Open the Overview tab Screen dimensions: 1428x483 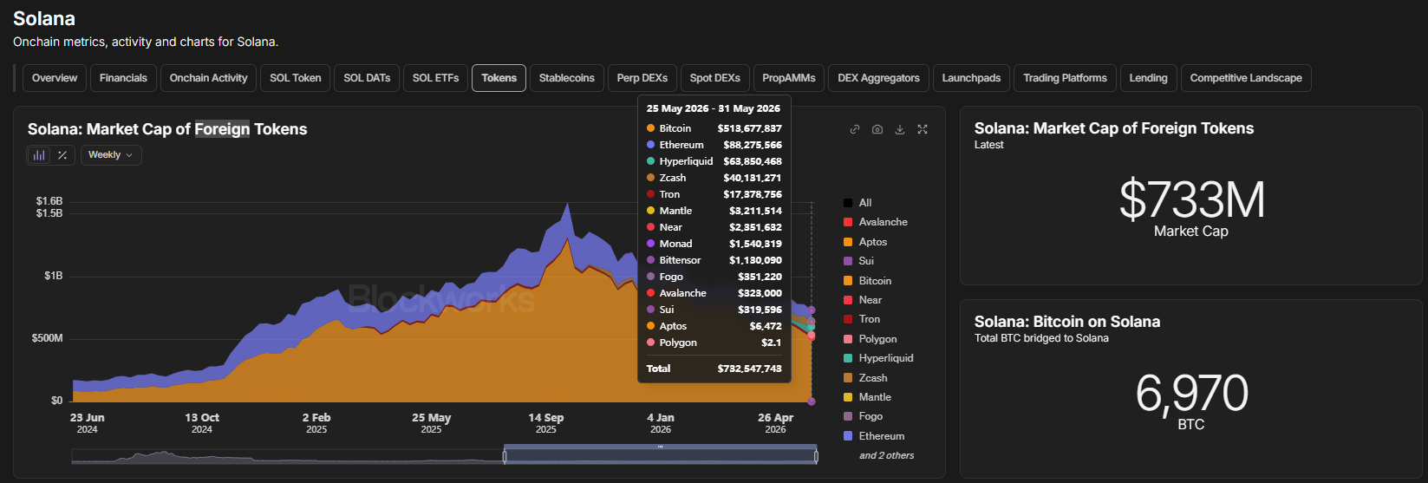pos(55,78)
